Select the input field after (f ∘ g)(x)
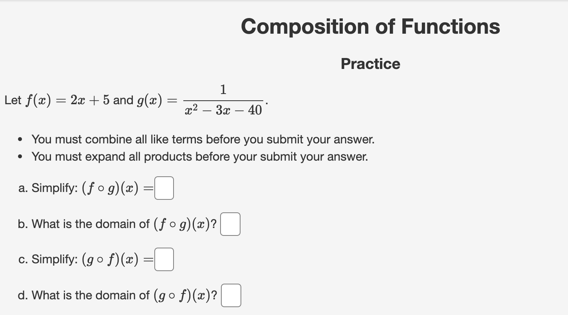This screenshot has height=315, width=568. tap(164, 188)
